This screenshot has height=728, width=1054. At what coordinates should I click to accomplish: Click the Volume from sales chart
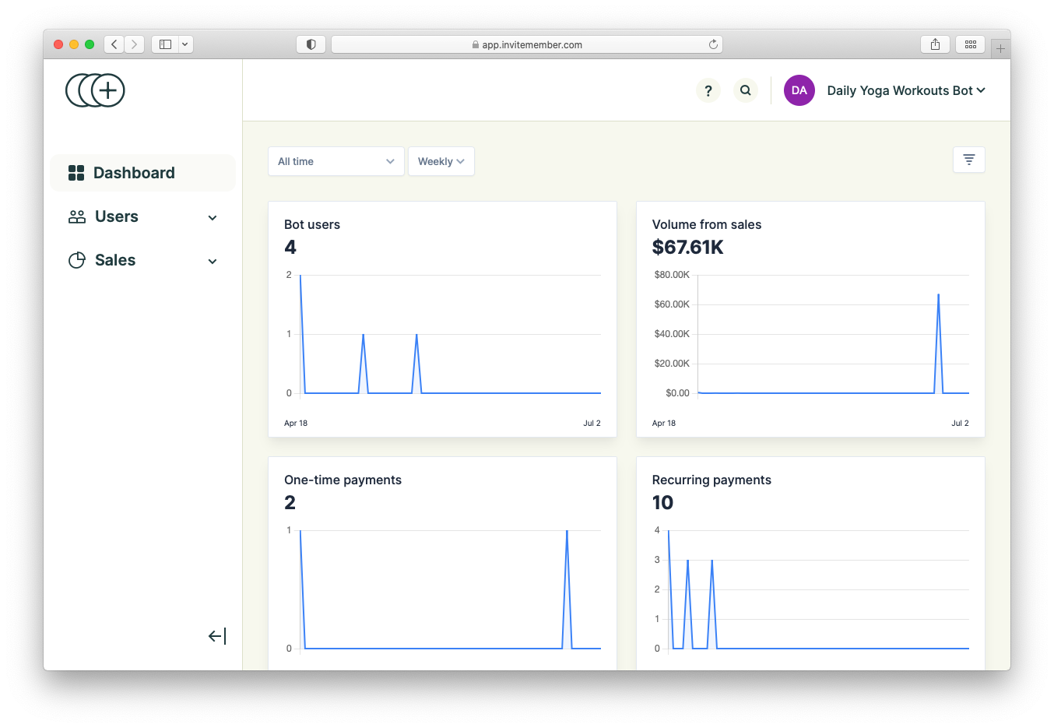pyautogui.click(x=810, y=335)
